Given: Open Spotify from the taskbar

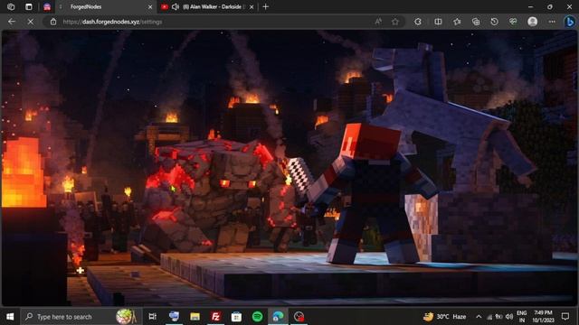Looking at the screenshot, I should [x=257, y=317].
